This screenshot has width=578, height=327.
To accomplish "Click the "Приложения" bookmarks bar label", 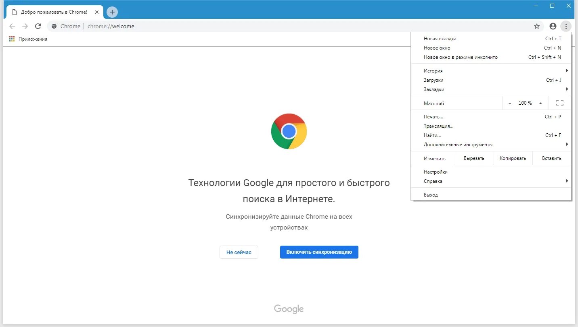I will (33, 39).
